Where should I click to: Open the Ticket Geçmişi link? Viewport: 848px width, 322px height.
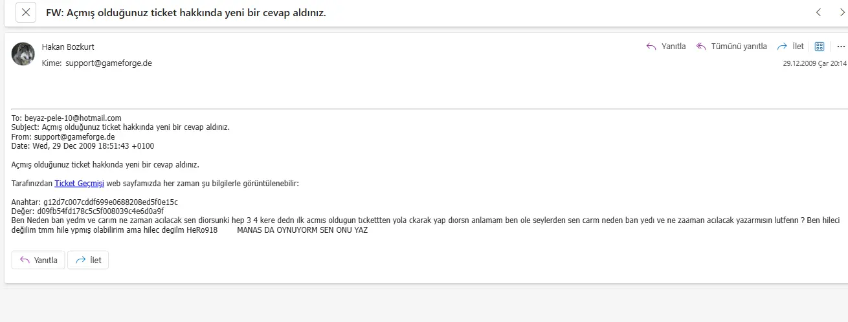coord(79,184)
